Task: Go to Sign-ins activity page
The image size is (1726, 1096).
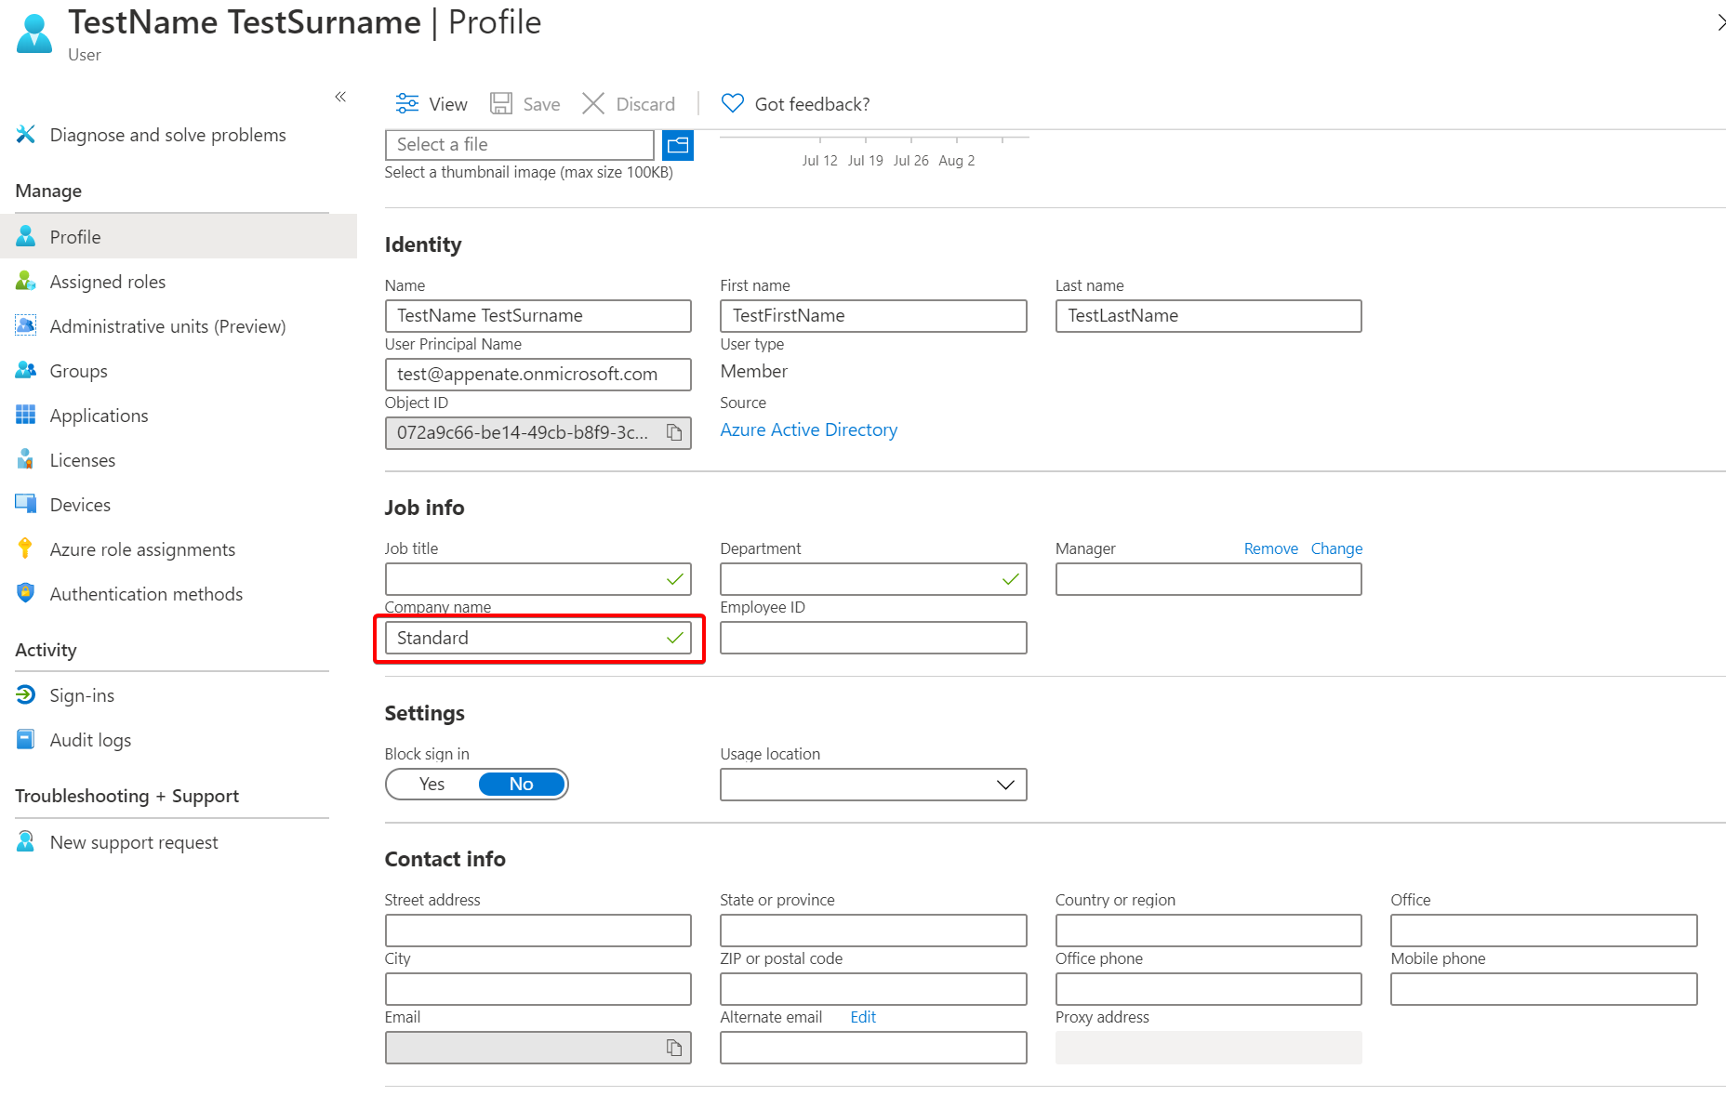Action: point(82,695)
